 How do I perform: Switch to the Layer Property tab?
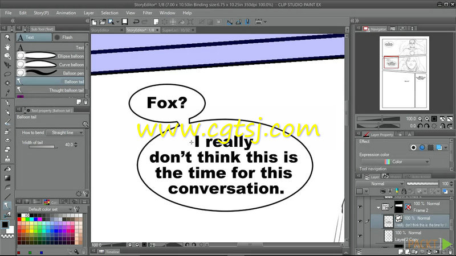378,134
